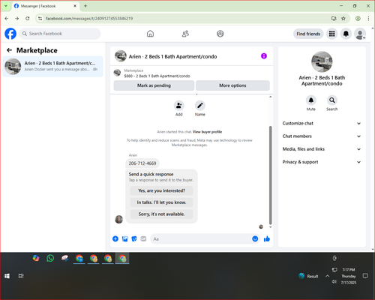Click the Result item in the tray
This screenshot has width=375, height=300.
tap(308, 276)
